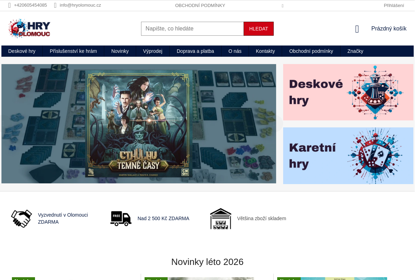Viewport: 420px width, 280px height.
Task: Click 'Většina zboží skladem' text
Action: click(262, 218)
